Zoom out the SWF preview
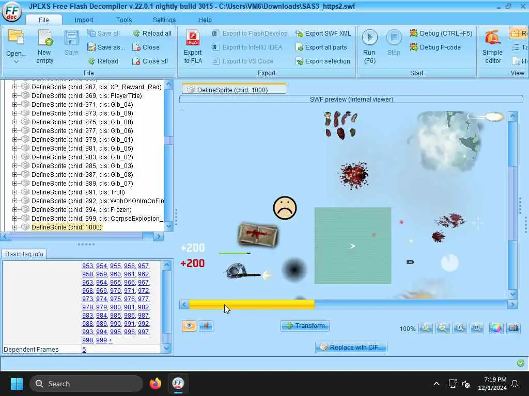529x396 pixels. (442, 328)
